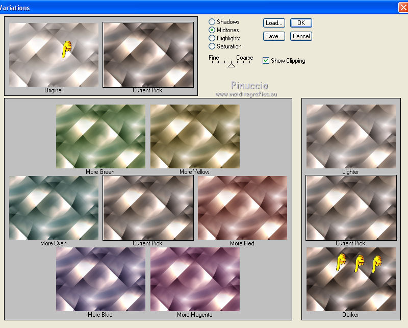Click the Cancel button

point(301,36)
